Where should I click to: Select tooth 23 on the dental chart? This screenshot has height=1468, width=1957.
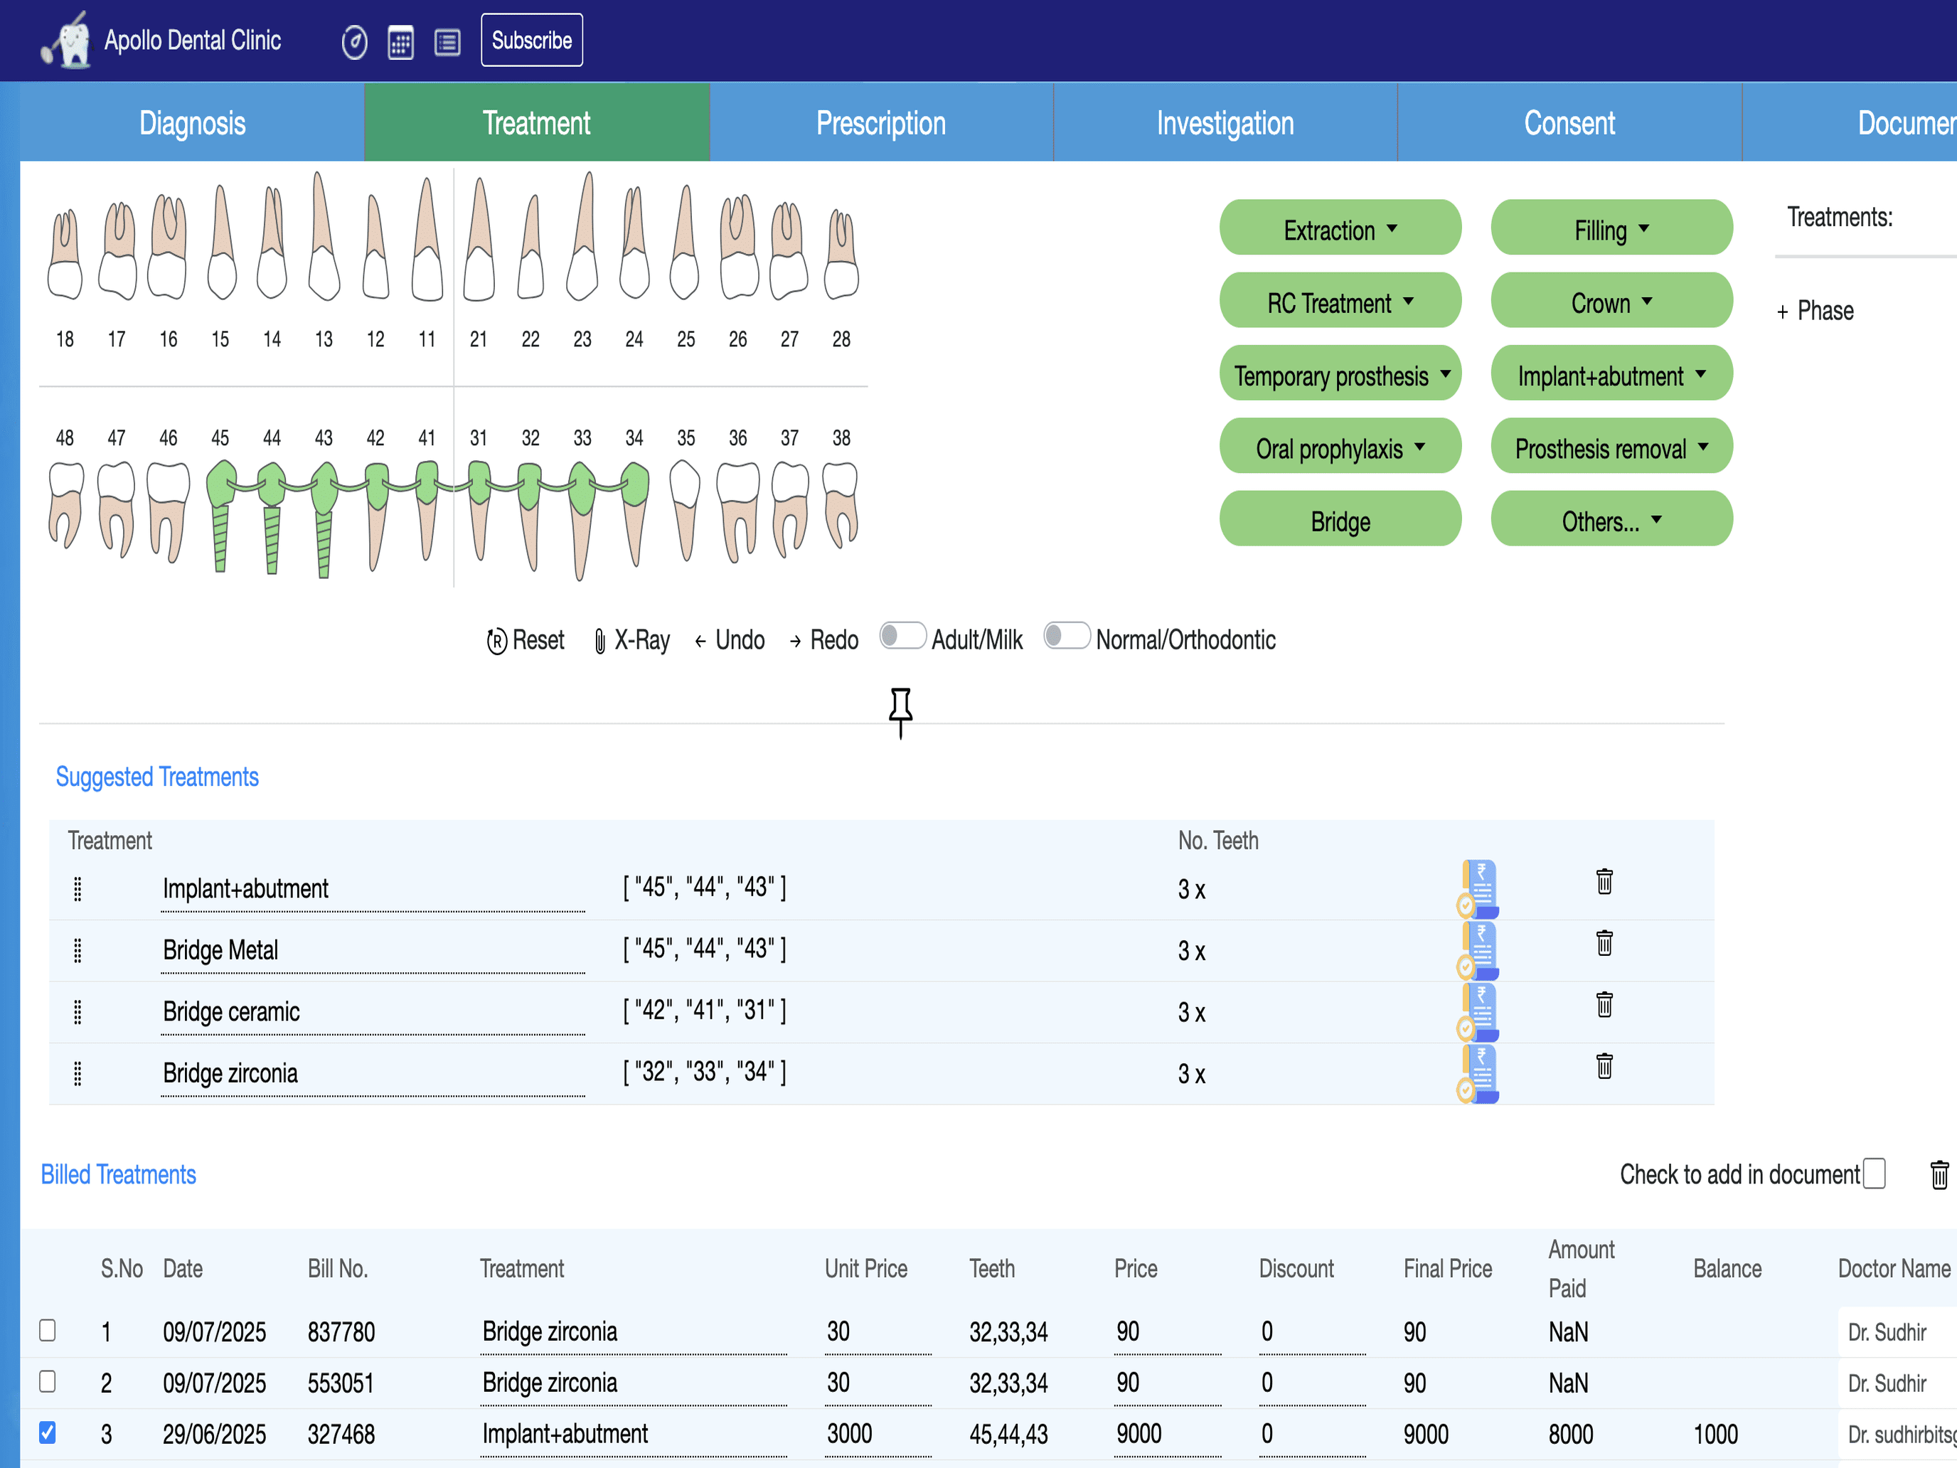582,237
